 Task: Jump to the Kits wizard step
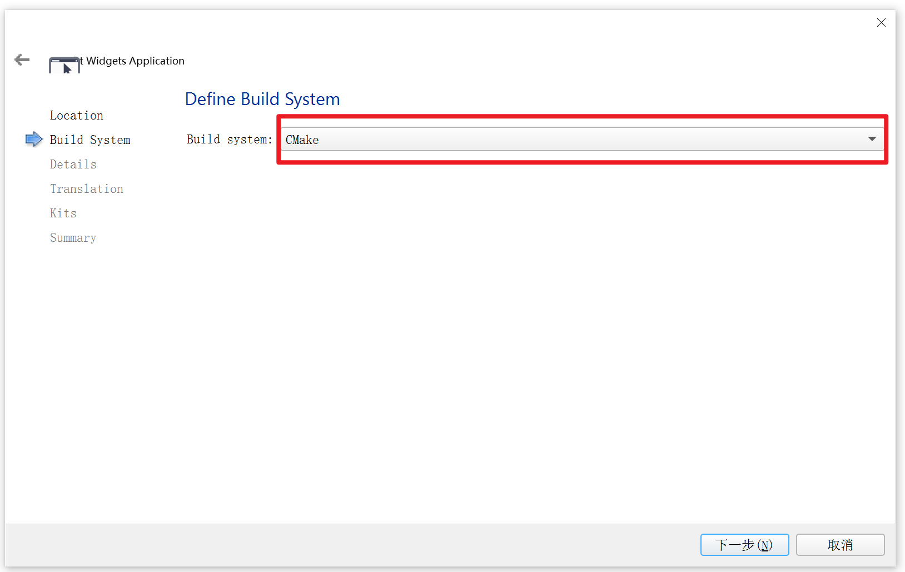[x=63, y=213]
